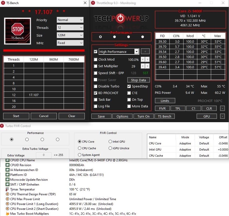Check the More Data option

(129, 106)
